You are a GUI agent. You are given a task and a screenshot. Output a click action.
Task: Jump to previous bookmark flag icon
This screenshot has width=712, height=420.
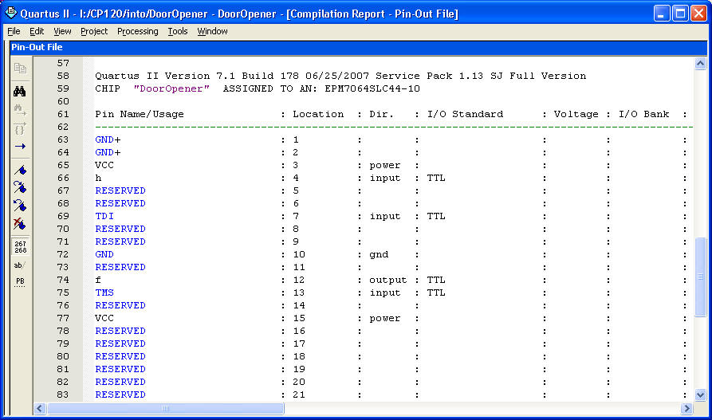(20, 206)
